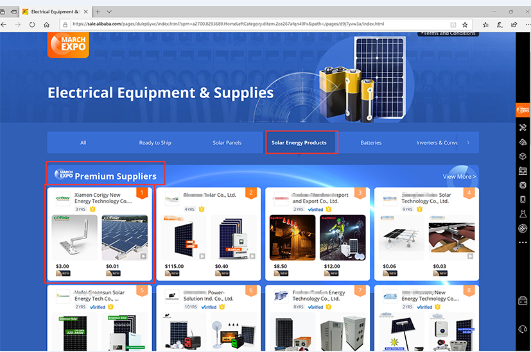The height and width of the screenshot is (352, 531).
Task: Open new tab with plus icon
Action: [x=98, y=12]
